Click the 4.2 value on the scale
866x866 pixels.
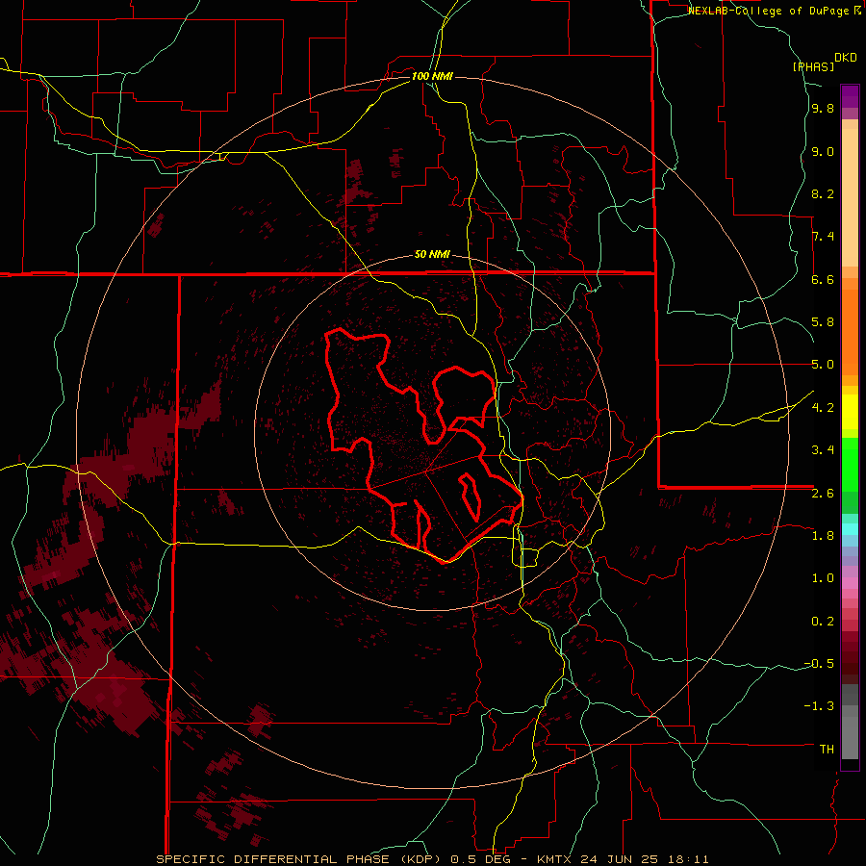click(x=823, y=408)
